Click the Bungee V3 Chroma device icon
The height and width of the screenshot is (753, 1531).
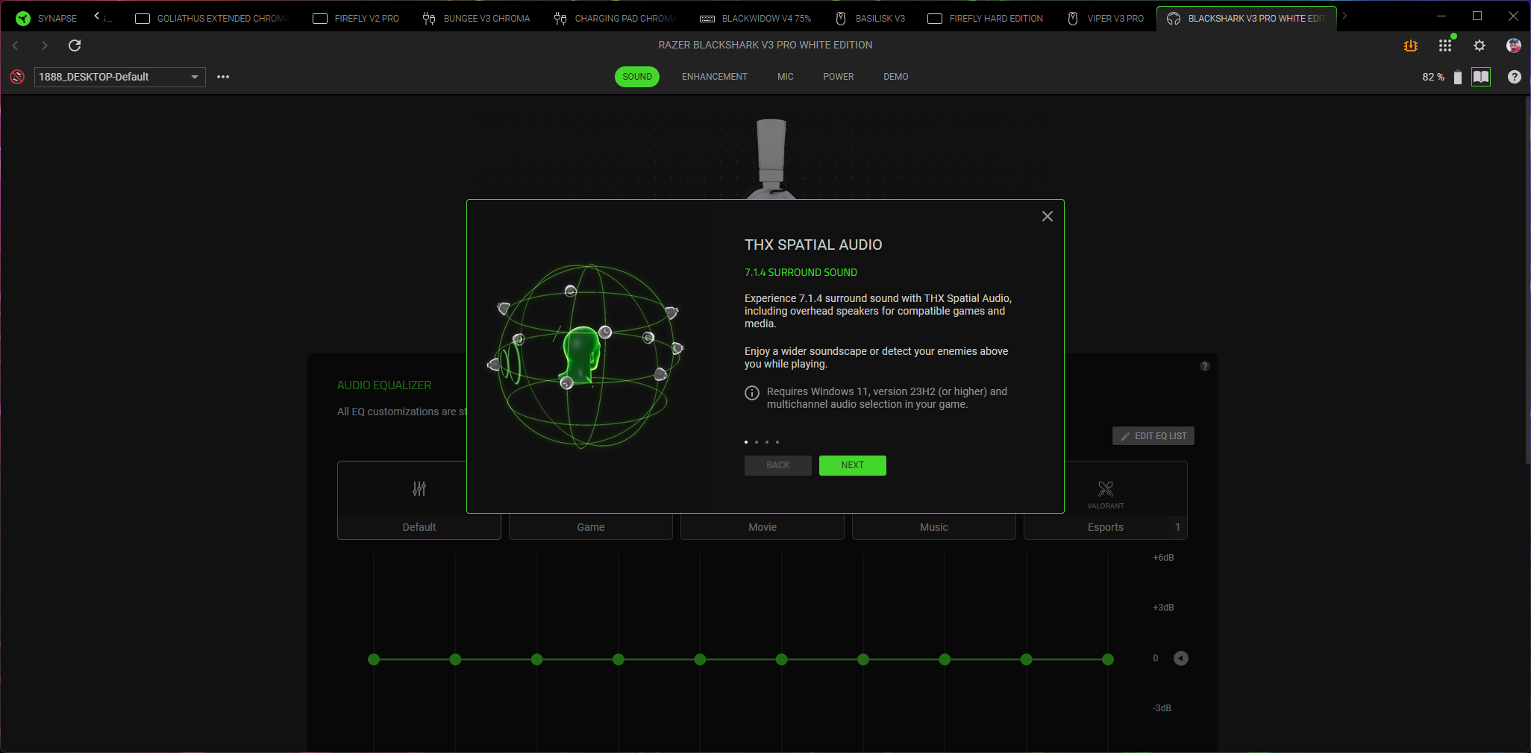click(429, 19)
